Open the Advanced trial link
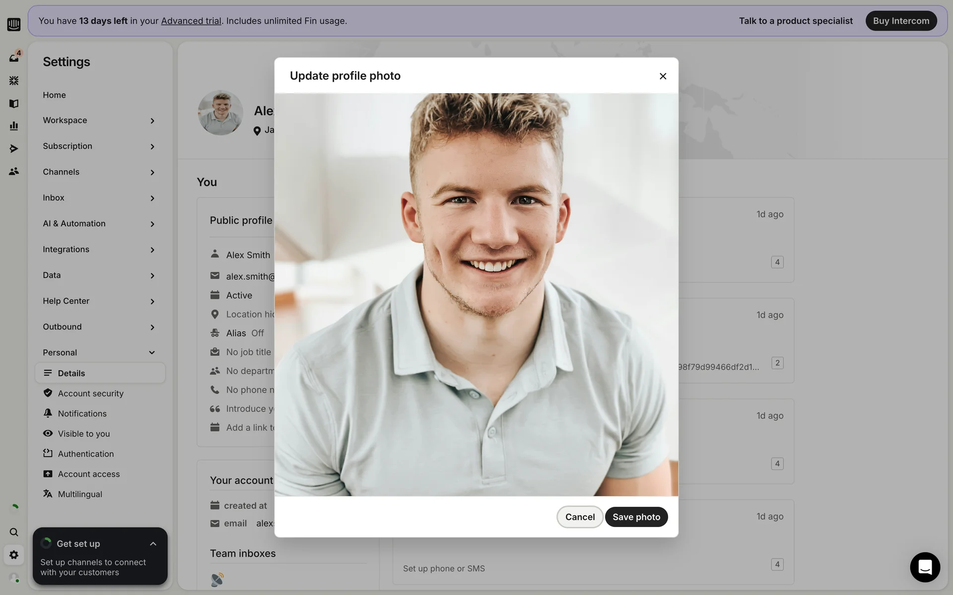The width and height of the screenshot is (953, 595). [191, 21]
